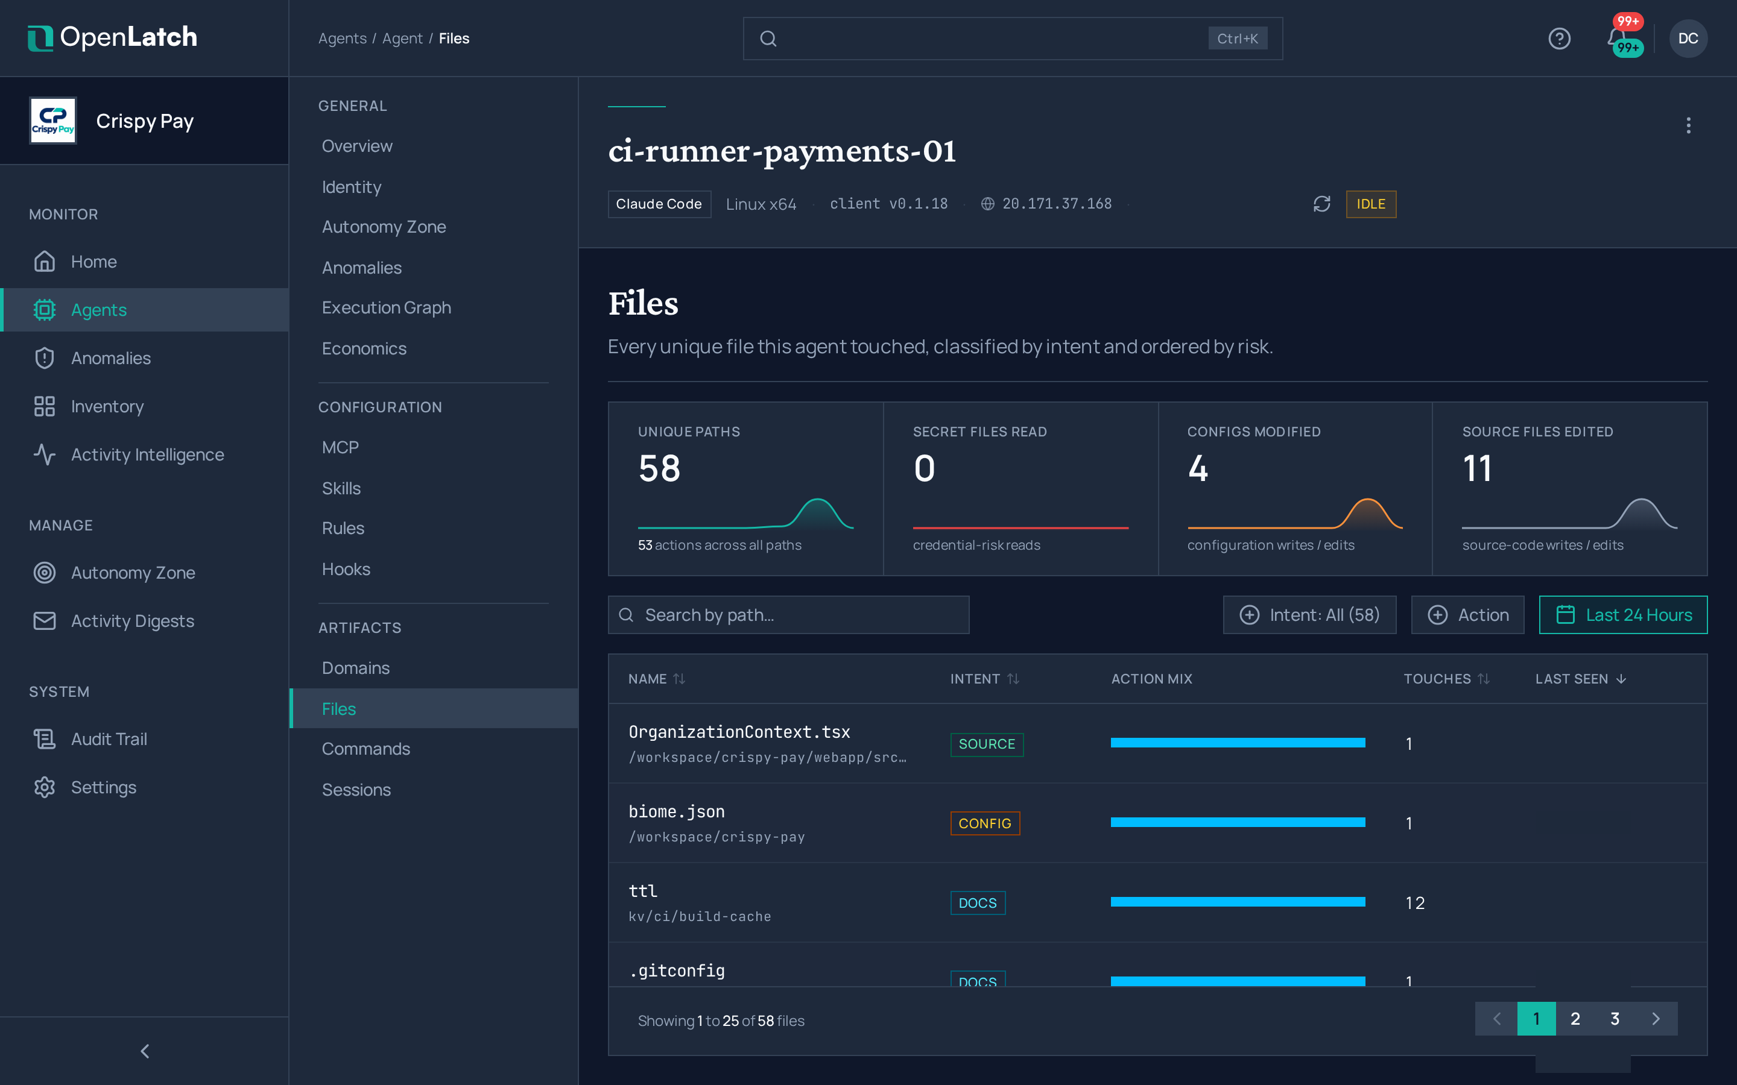Go to Home in the Monitor sidebar

click(144, 261)
